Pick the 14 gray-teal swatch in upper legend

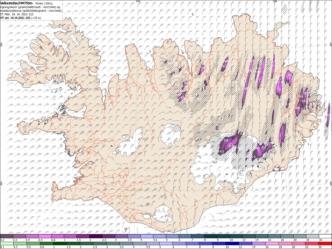tap(261, 236)
